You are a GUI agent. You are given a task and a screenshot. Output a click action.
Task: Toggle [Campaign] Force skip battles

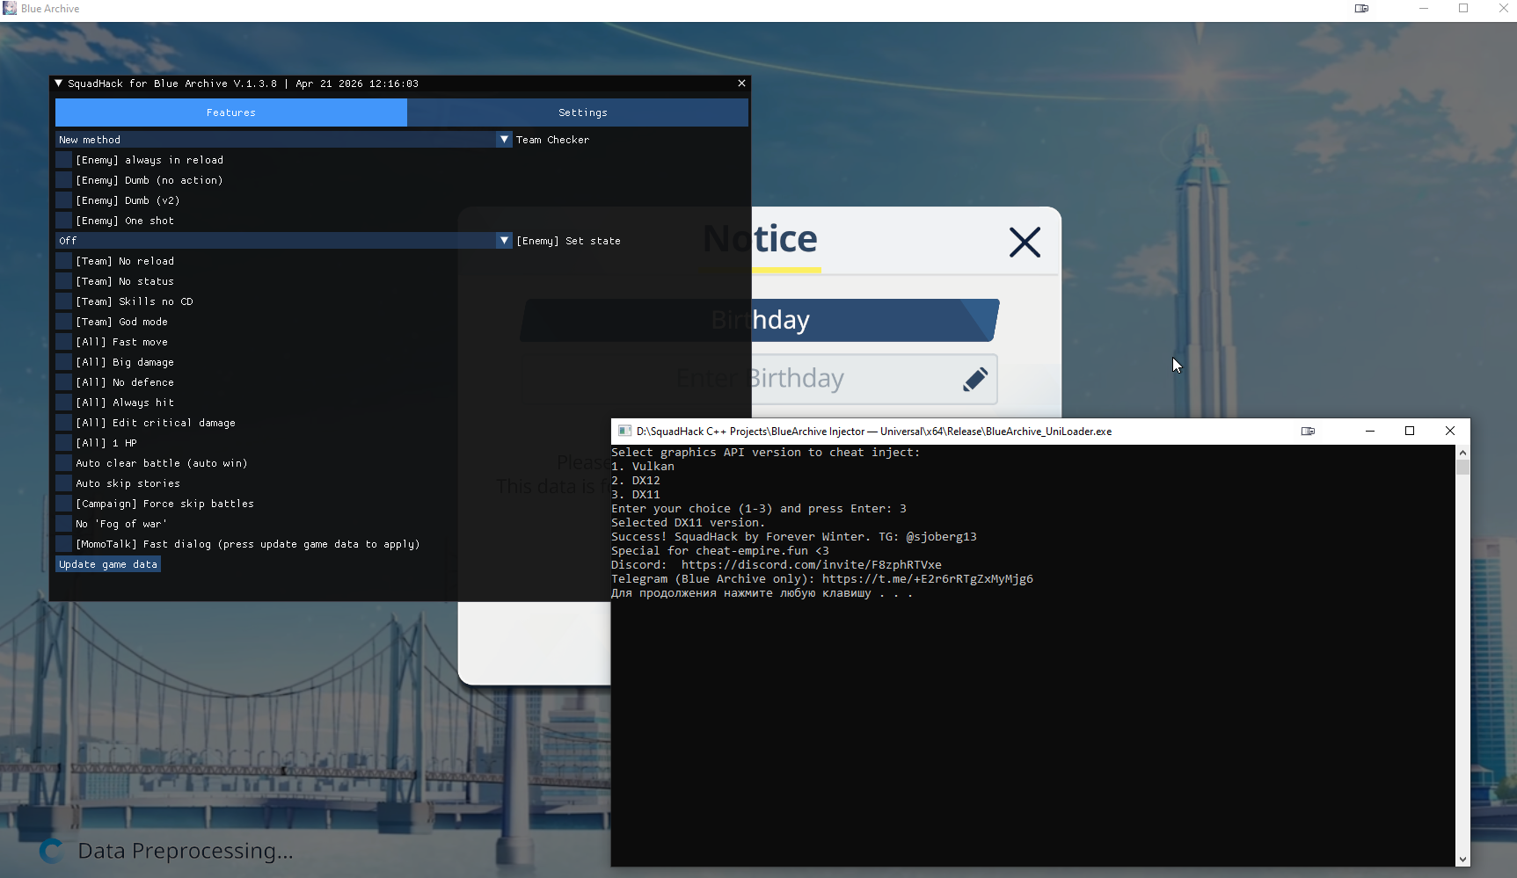(63, 504)
